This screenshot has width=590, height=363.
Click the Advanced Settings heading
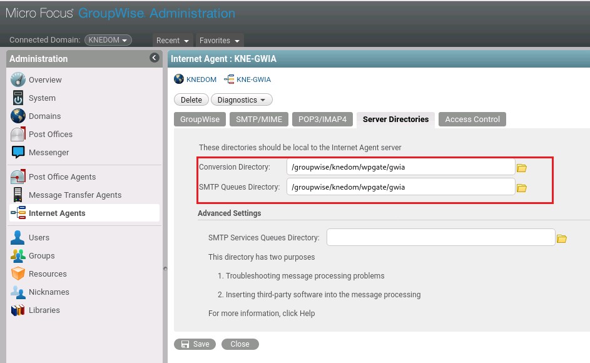coord(229,213)
